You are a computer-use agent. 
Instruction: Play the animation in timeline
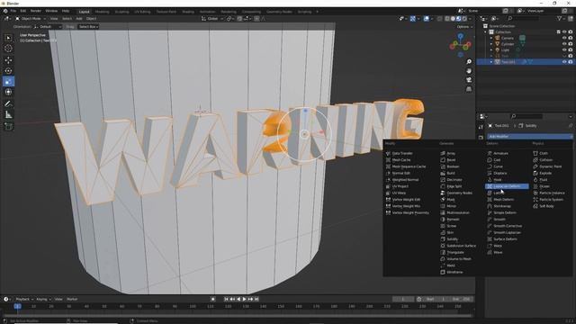click(x=244, y=299)
